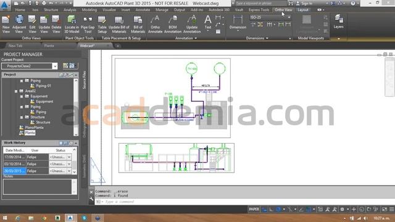
Task: Click the Dimension tool
Action: (238, 23)
